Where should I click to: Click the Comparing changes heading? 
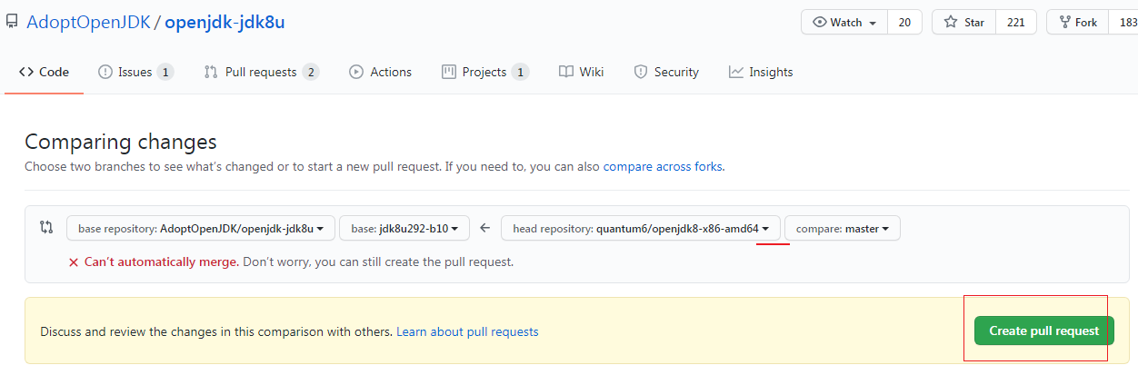coord(121,142)
